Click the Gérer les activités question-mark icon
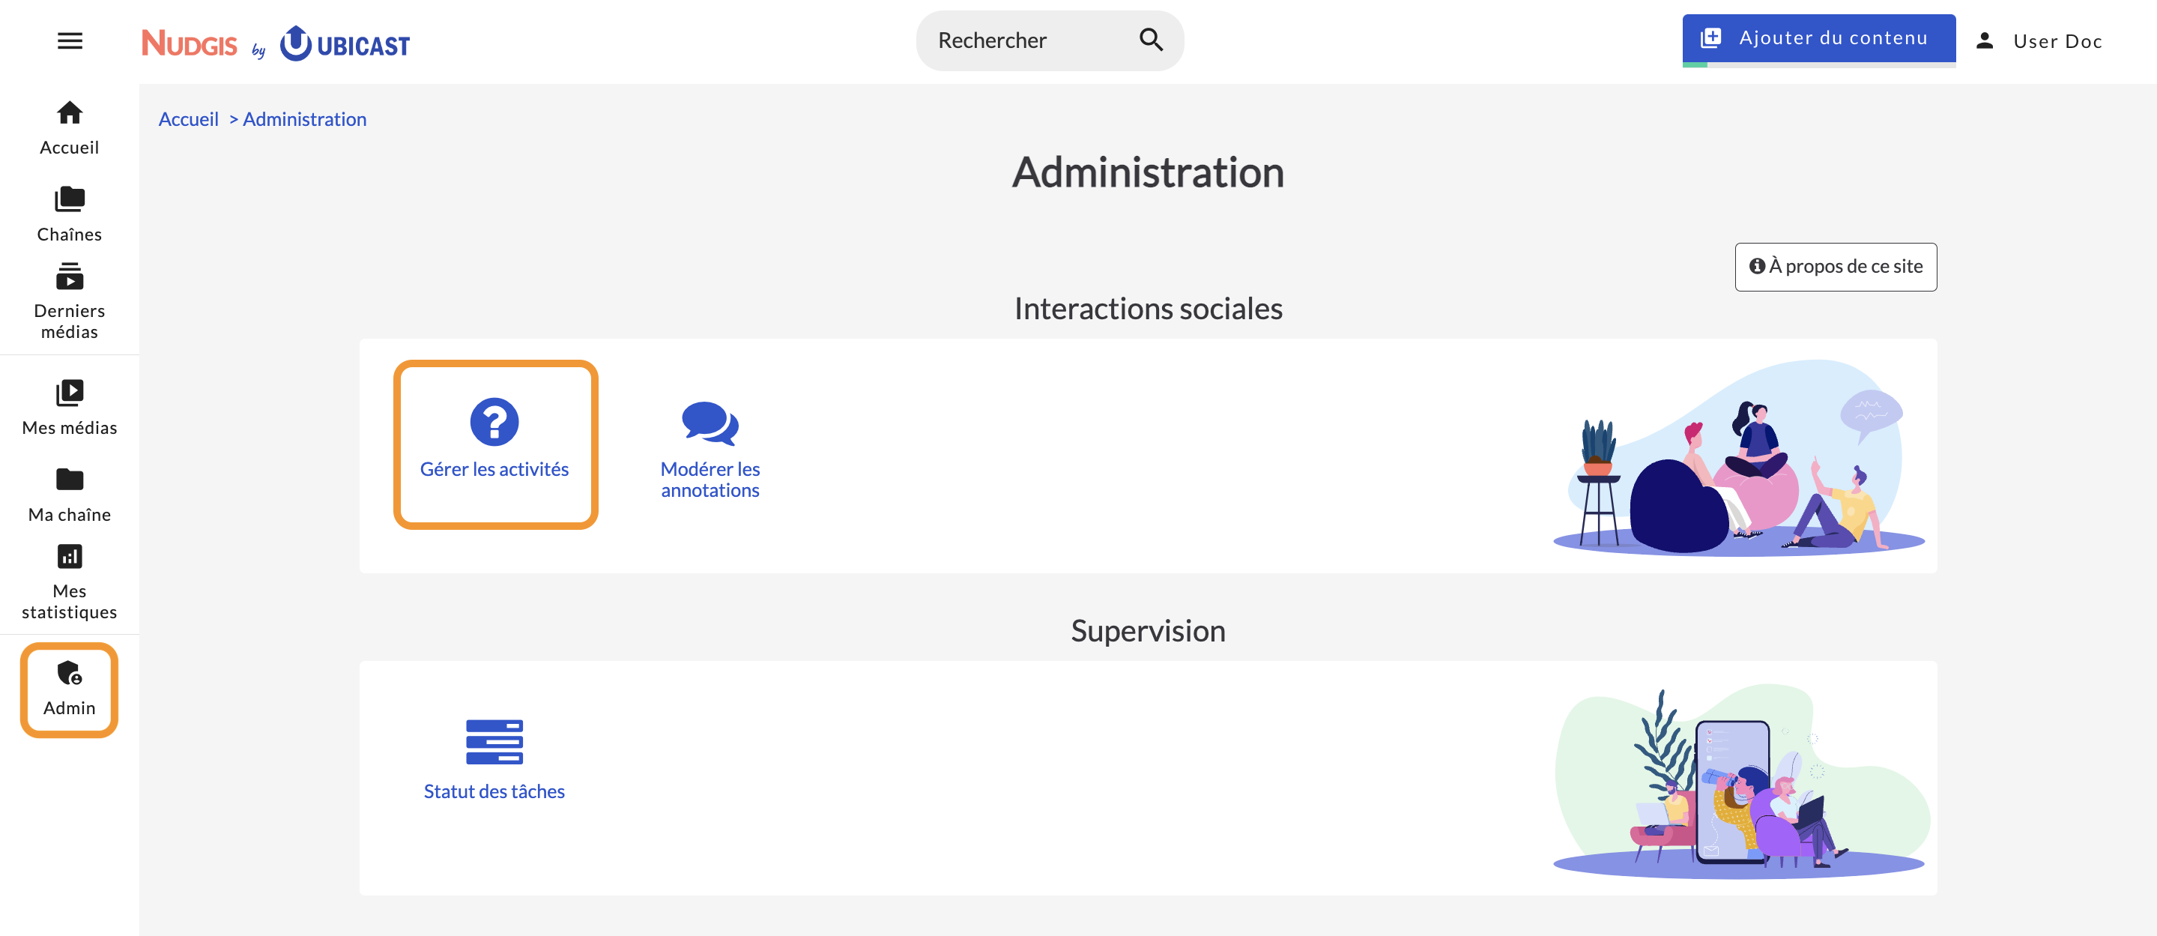Viewport: 2157px width, 936px height. tap(494, 421)
